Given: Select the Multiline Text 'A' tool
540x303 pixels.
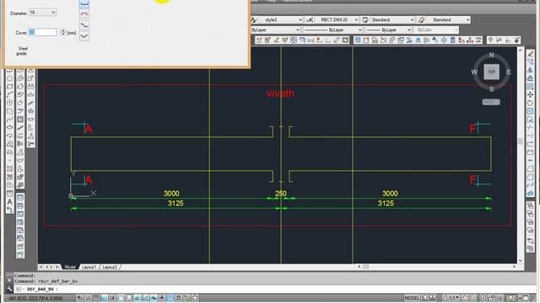Looking at the screenshot, I should click(x=9, y=202).
